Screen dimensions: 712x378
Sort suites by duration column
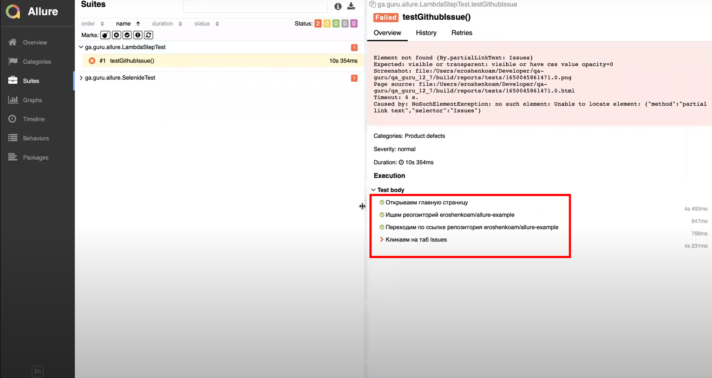point(167,24)
